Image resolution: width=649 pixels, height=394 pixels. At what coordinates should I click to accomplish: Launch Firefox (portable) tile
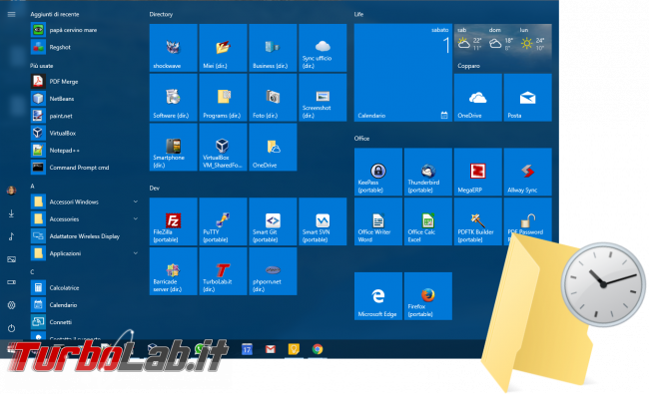click(x=428, y=296)
